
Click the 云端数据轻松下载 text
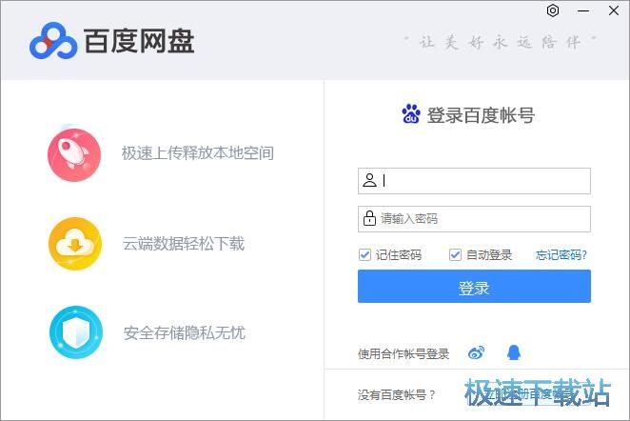point(184,244)
